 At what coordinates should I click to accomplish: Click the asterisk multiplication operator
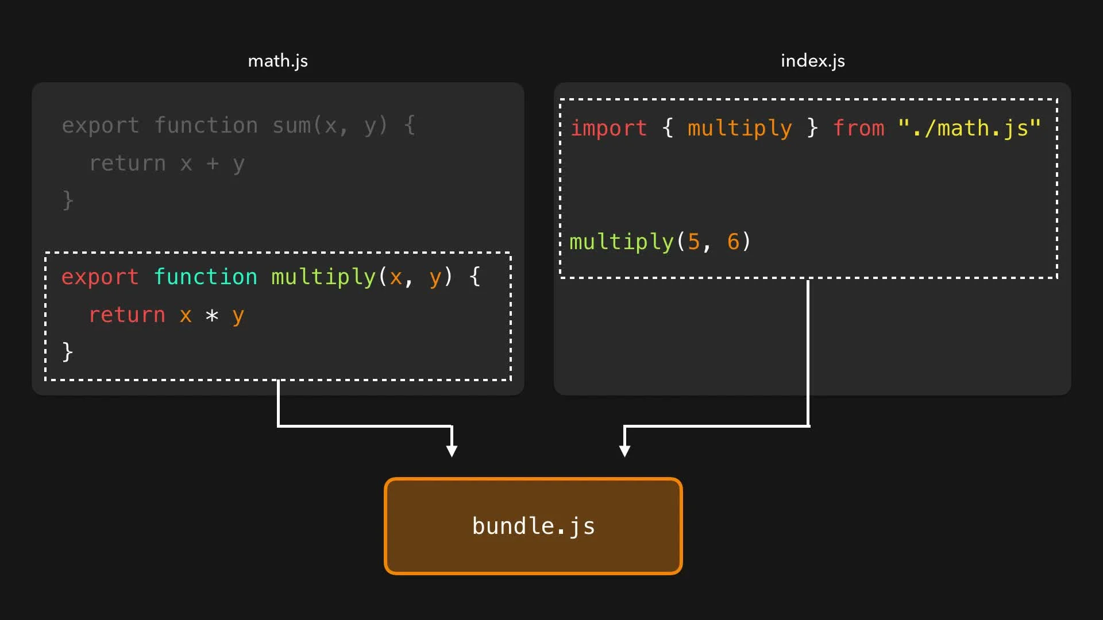point(212,315)
